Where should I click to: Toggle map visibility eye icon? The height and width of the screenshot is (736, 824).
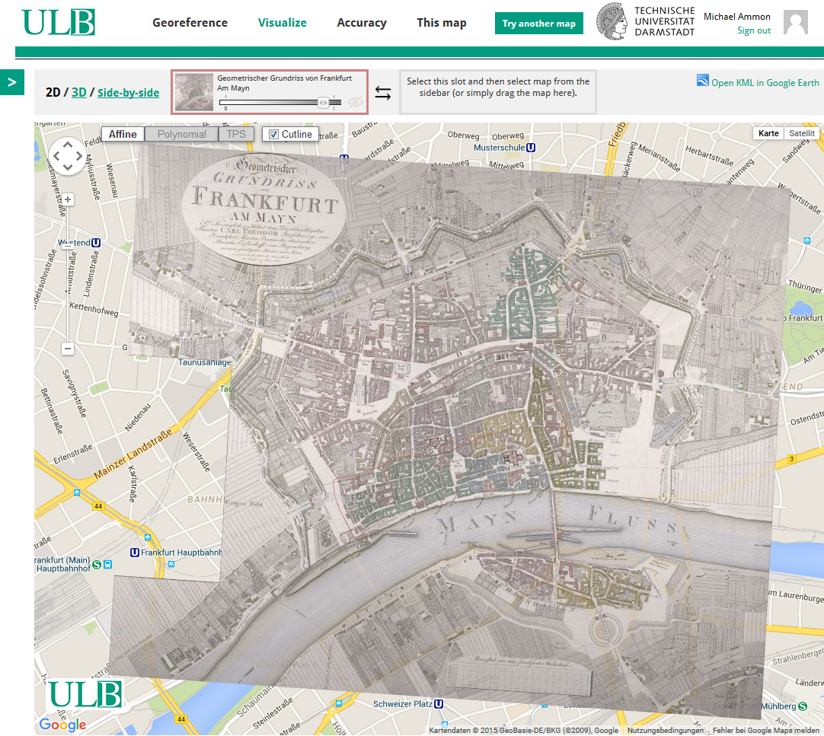click(356, 101)
